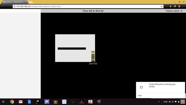The height and width of the screenshot is (105, 186).
Task: Open the Chrome OS launcher circle
Action: pyautogui.click(x=3, y=102)
